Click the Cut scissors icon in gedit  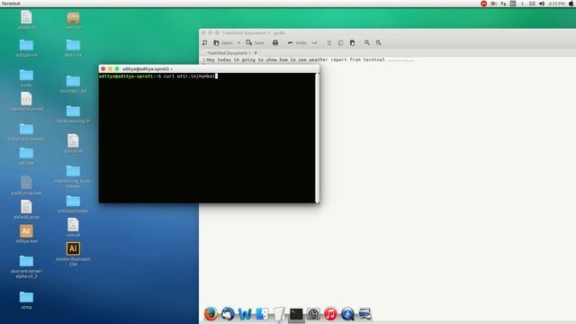point(329,43)
